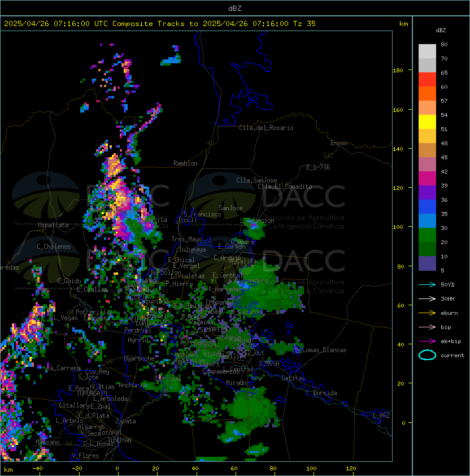Click the 'Clla.SanJose' map label
This screenshot has width=470, height=476.
pyautogui.click(x=256, y=180)
